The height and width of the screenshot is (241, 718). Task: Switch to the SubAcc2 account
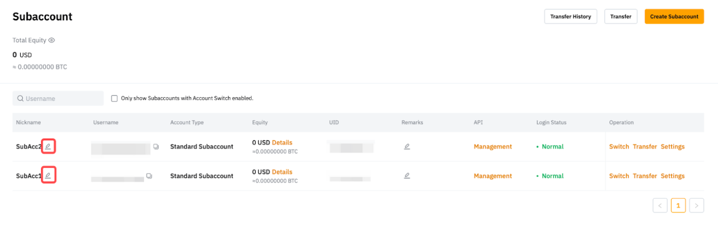point(619,147)
